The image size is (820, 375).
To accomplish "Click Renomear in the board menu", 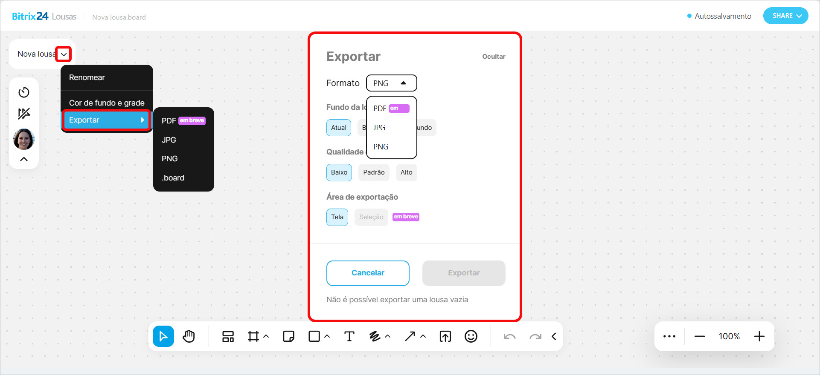I will pos(87,77).
